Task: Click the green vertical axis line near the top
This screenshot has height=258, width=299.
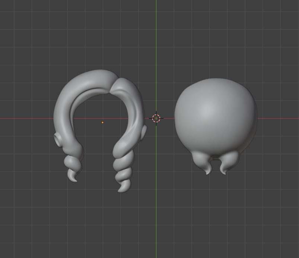Action: point(156,22)
